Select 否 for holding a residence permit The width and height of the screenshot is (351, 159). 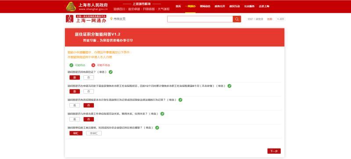(x=89, y=77)
